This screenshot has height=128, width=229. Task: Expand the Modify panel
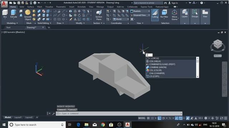80,23
